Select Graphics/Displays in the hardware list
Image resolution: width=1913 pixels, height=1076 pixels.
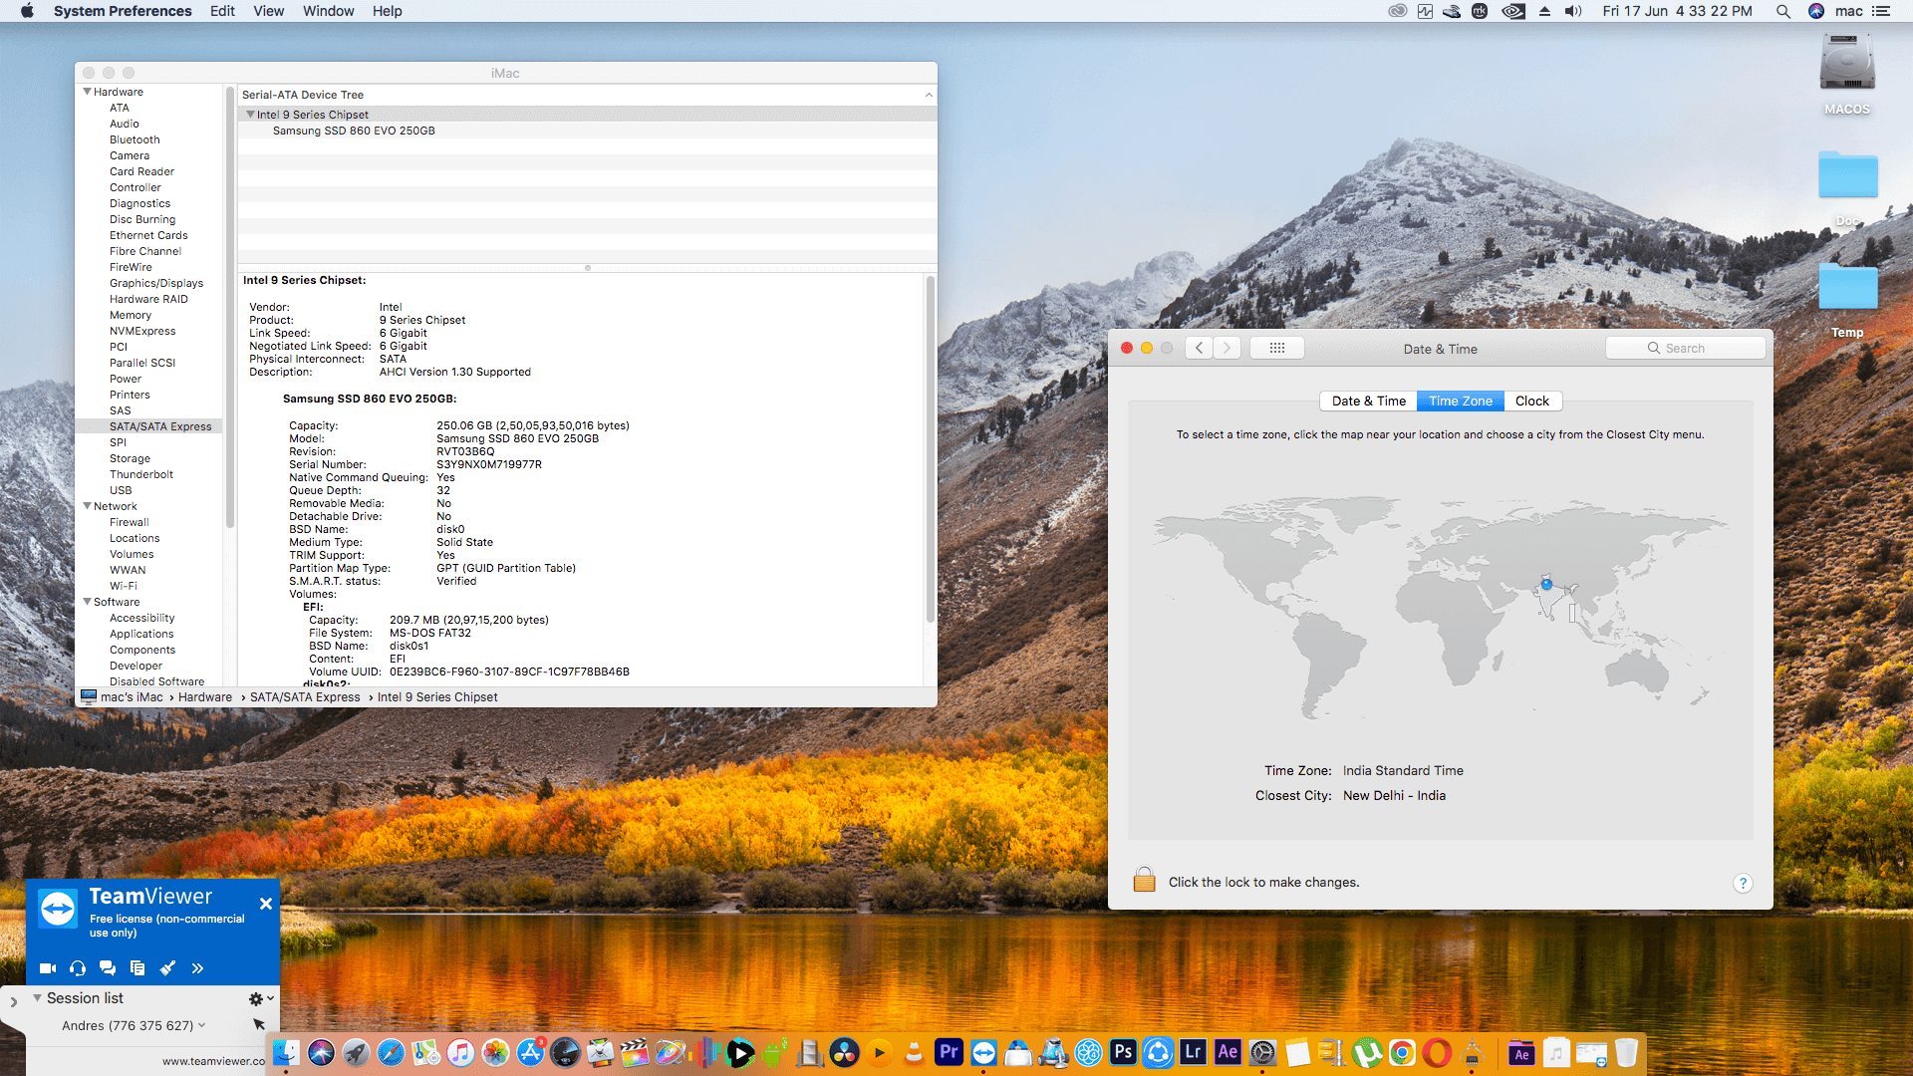(155, 283)
